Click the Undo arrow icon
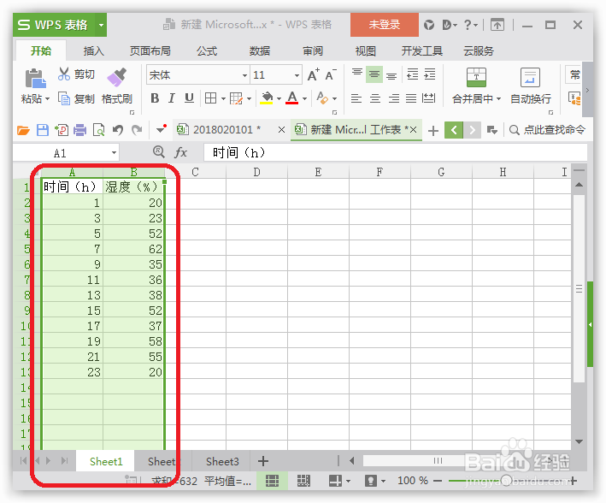The height and width of the screenshot is (503, 606). pos(117,130)
